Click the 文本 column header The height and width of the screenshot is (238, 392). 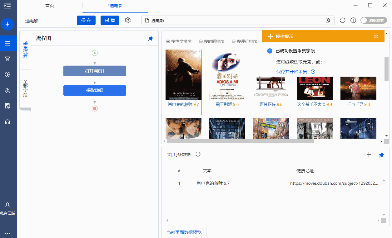(x=207, y=171)
